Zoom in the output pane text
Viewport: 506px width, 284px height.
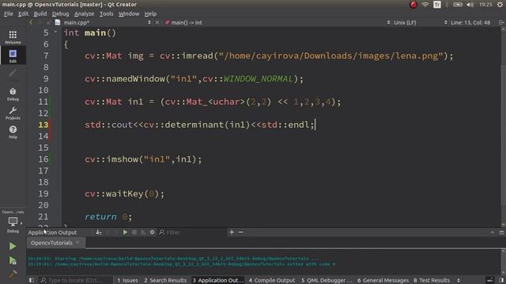(x=232, y=232)
